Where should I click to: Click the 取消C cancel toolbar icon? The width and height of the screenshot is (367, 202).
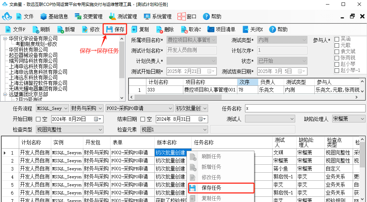[x=191, y=29]
